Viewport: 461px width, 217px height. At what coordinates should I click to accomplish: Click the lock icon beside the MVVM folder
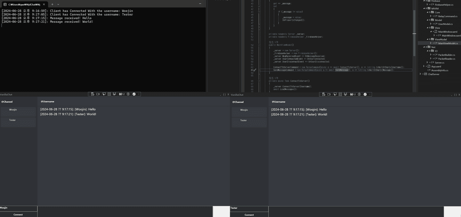click(427, 8)
